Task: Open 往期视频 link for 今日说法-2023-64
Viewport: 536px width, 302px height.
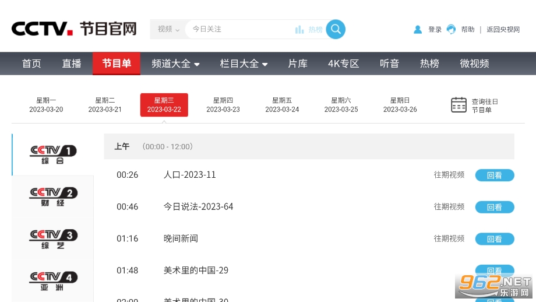Action: 449,206
